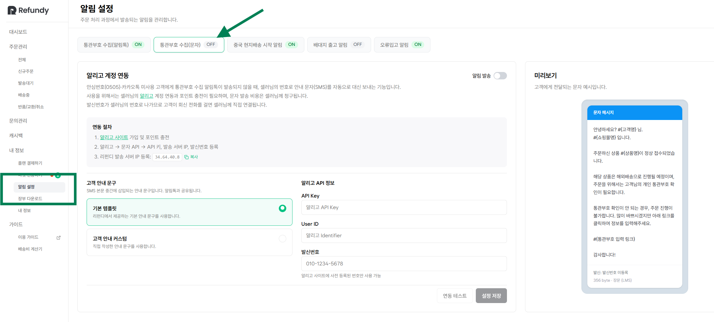714x322 pixels.
Task: Open 배송비 계산기 in the sidebar
Action: coord(30,249)
